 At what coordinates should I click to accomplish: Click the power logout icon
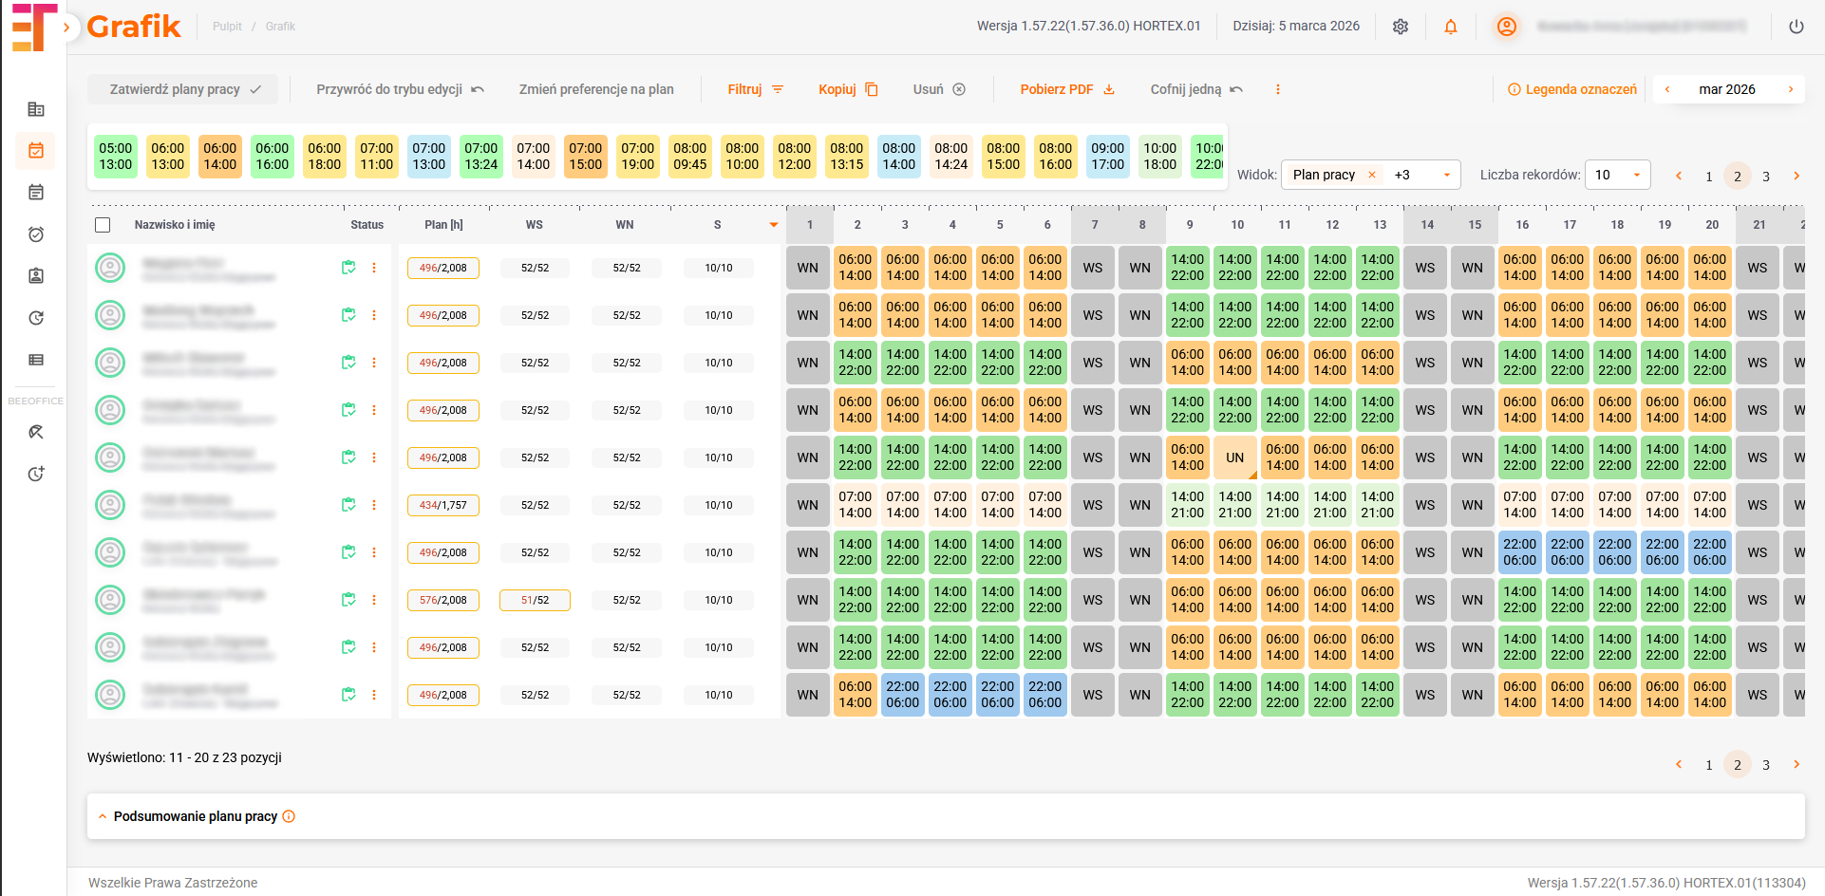1796,27
